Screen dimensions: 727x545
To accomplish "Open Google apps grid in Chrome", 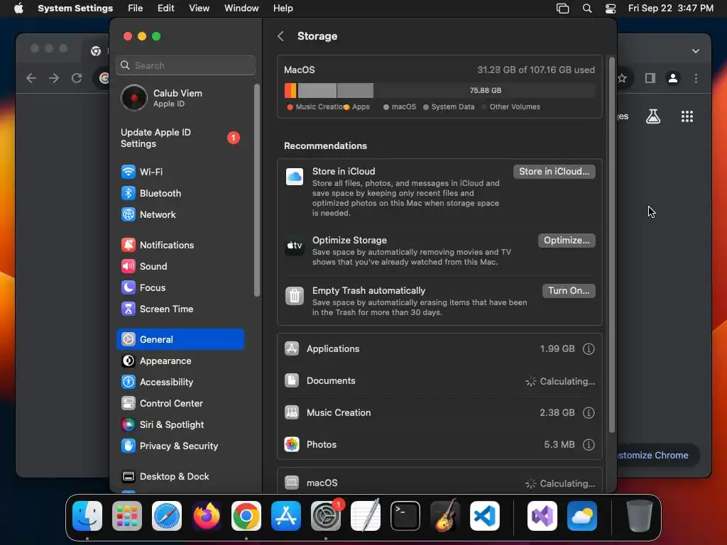I will 687,116.
